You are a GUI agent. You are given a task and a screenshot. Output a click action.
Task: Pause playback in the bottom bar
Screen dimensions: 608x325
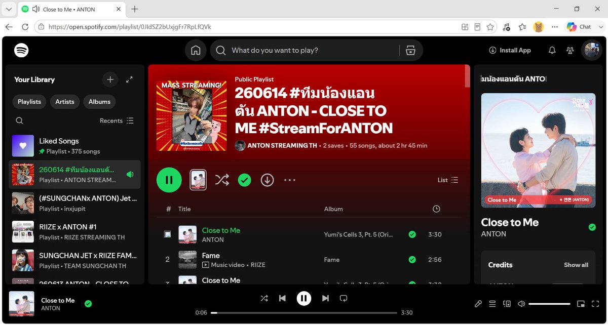pyautogui.click(x=304, y=298)
